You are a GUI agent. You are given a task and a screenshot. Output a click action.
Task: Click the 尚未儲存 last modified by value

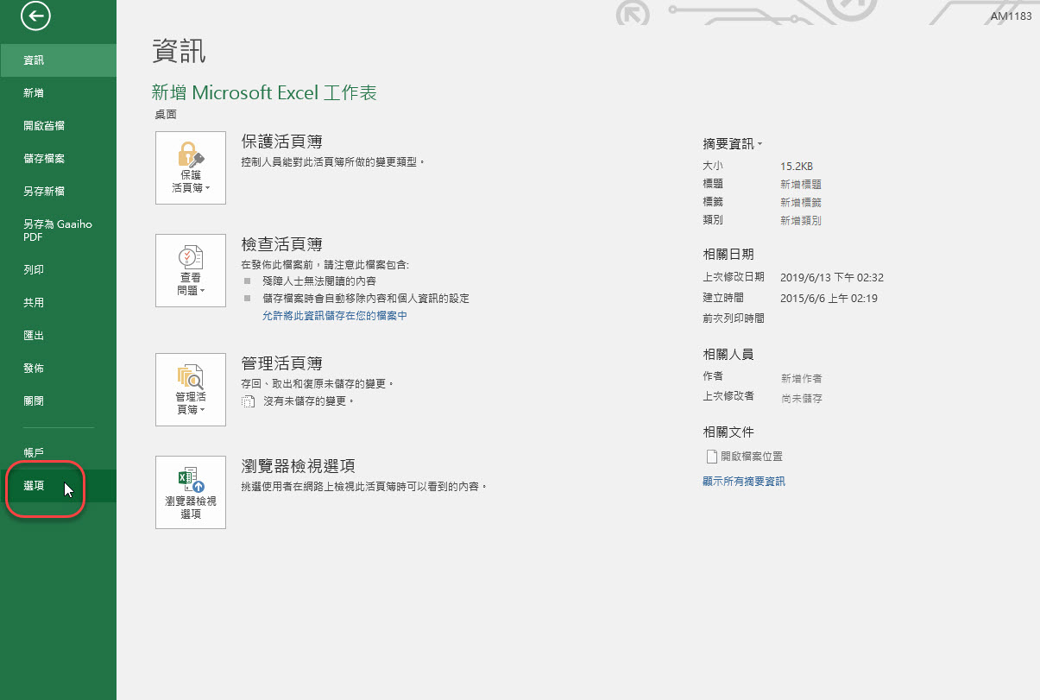coord(801,399)
